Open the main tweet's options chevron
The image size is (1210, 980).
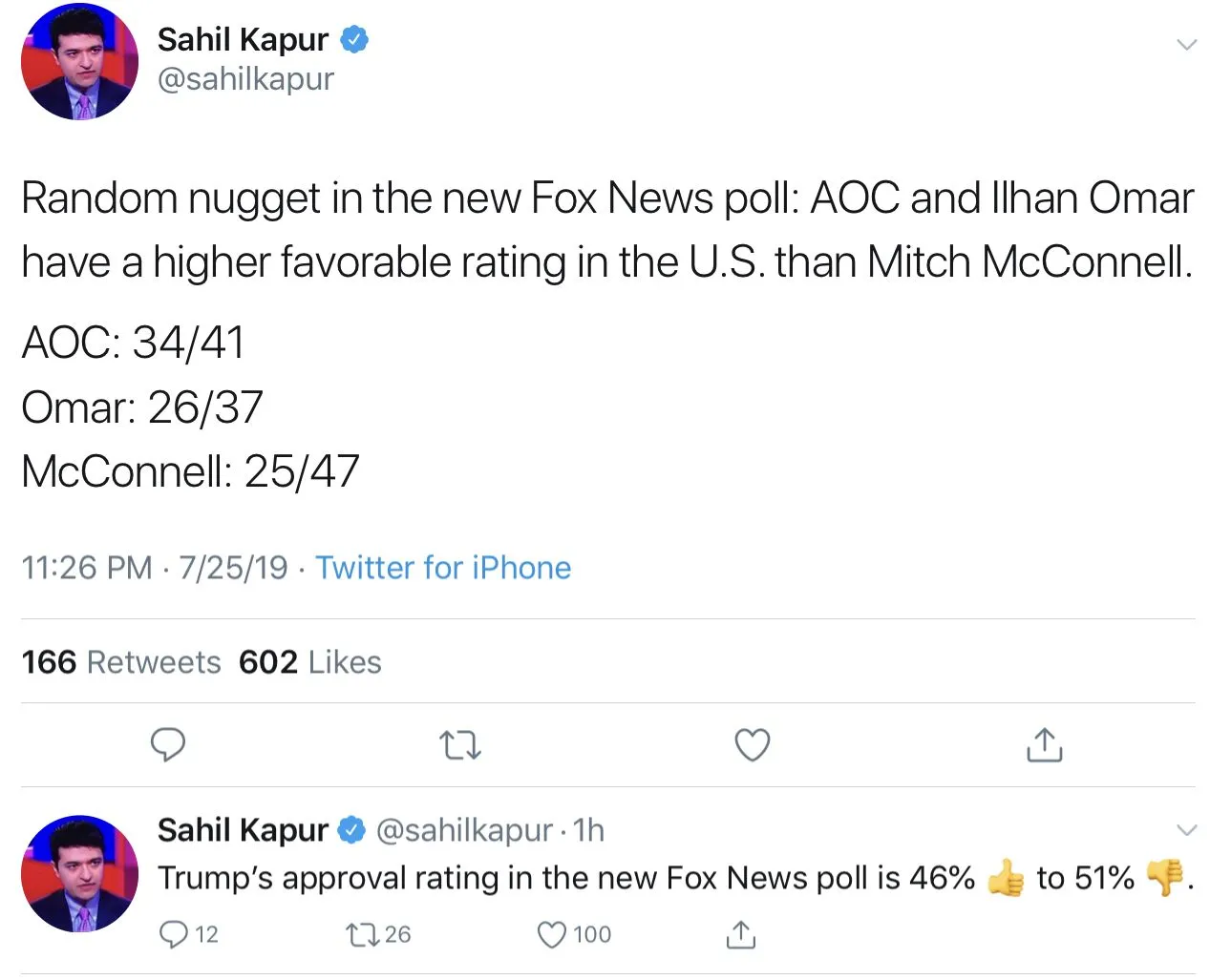point(1186,45)
